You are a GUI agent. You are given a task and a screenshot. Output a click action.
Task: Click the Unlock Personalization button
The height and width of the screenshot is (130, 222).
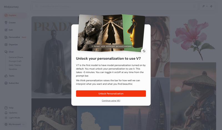111,93
